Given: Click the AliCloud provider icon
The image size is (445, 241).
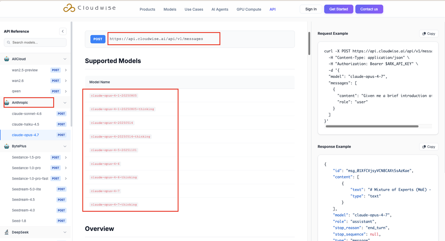Looking at the screenshot, I should pyautogui.click(x=7, y=59).
